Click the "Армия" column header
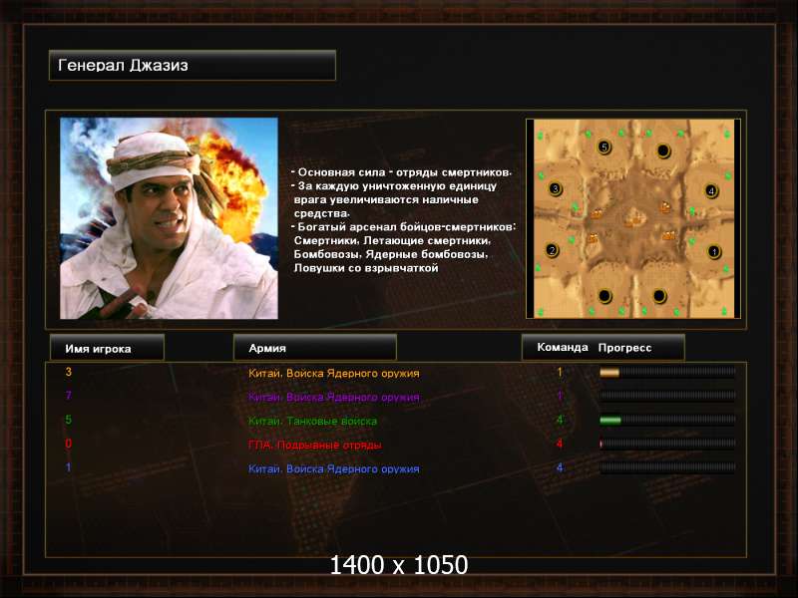The width and height of the screenshot is (798, 598). tap(314, 348)
